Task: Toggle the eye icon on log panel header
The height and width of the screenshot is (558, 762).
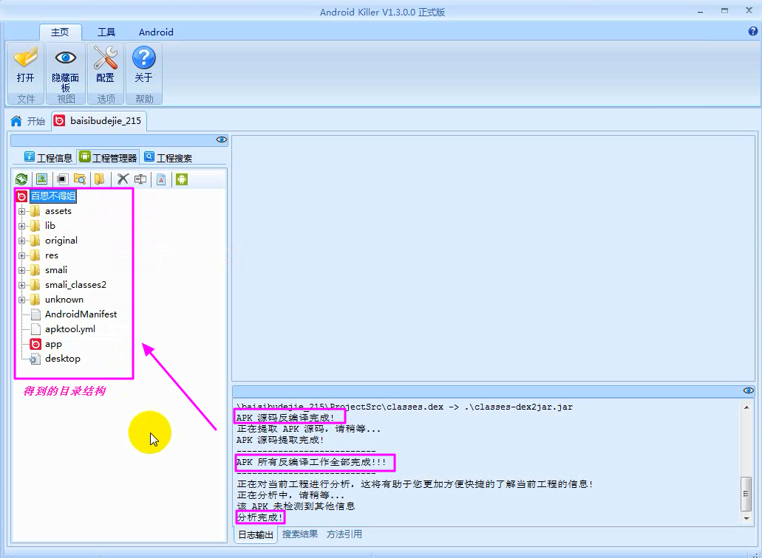Action: [x=748, y=390]
